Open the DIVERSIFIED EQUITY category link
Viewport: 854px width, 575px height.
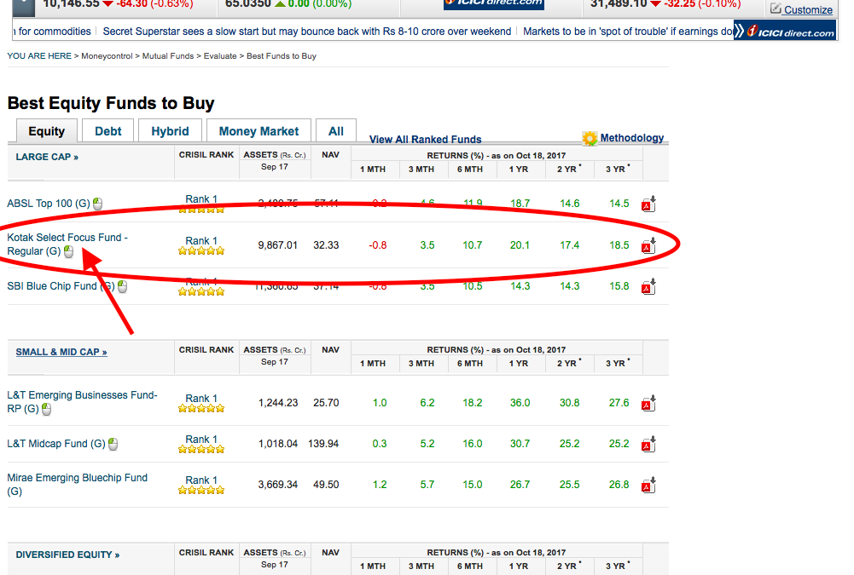coord(67,555)
